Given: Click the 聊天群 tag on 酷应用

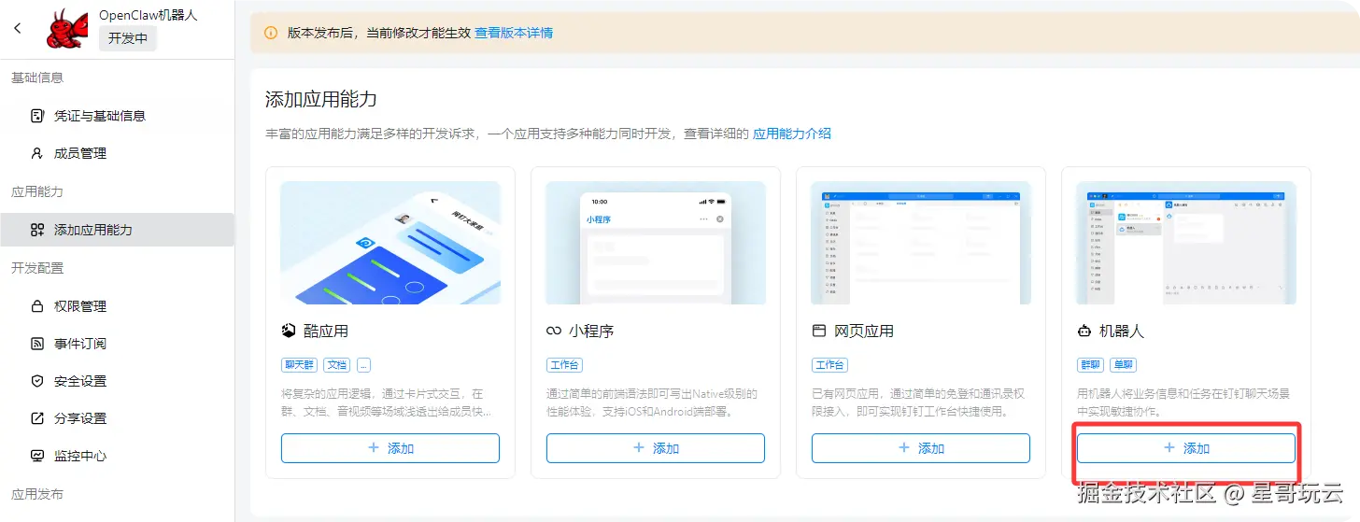Looking at the screenshot, I should coord(299,365).
